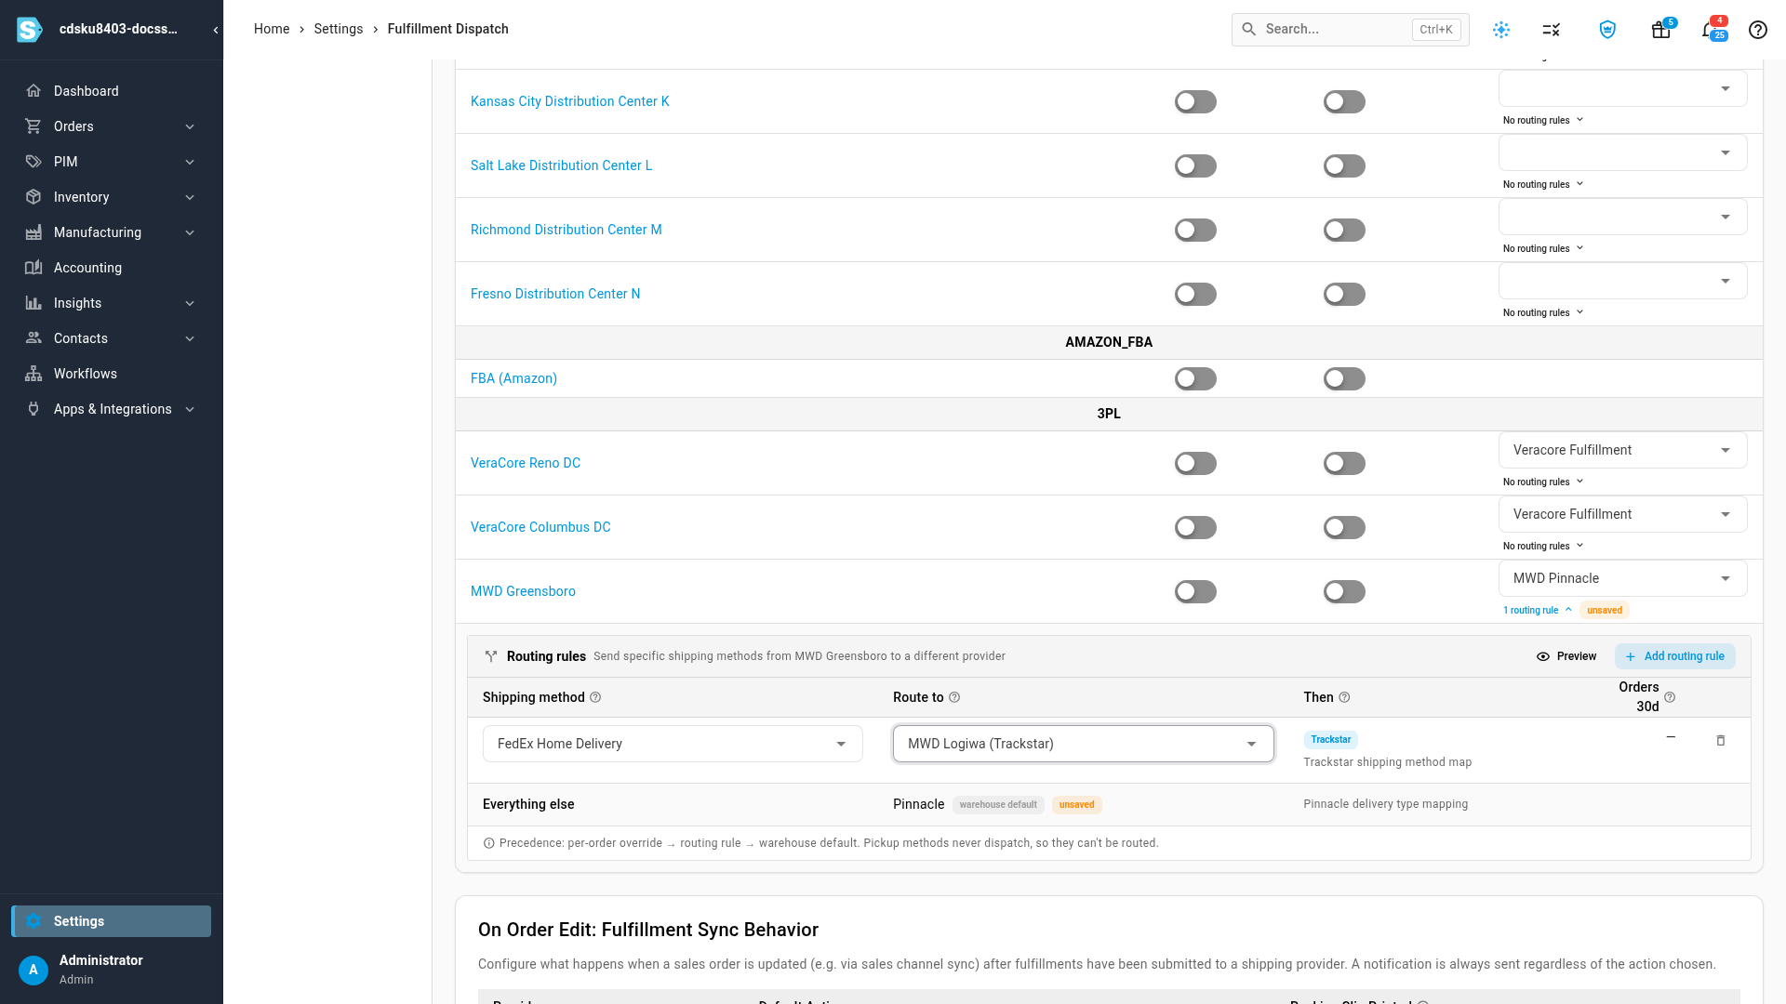The height and width of the screenshot is (1004, 1786).
Task: Open the AI sparkle assistant icon
Action: pyautogui.click(x=1501, y=30)
